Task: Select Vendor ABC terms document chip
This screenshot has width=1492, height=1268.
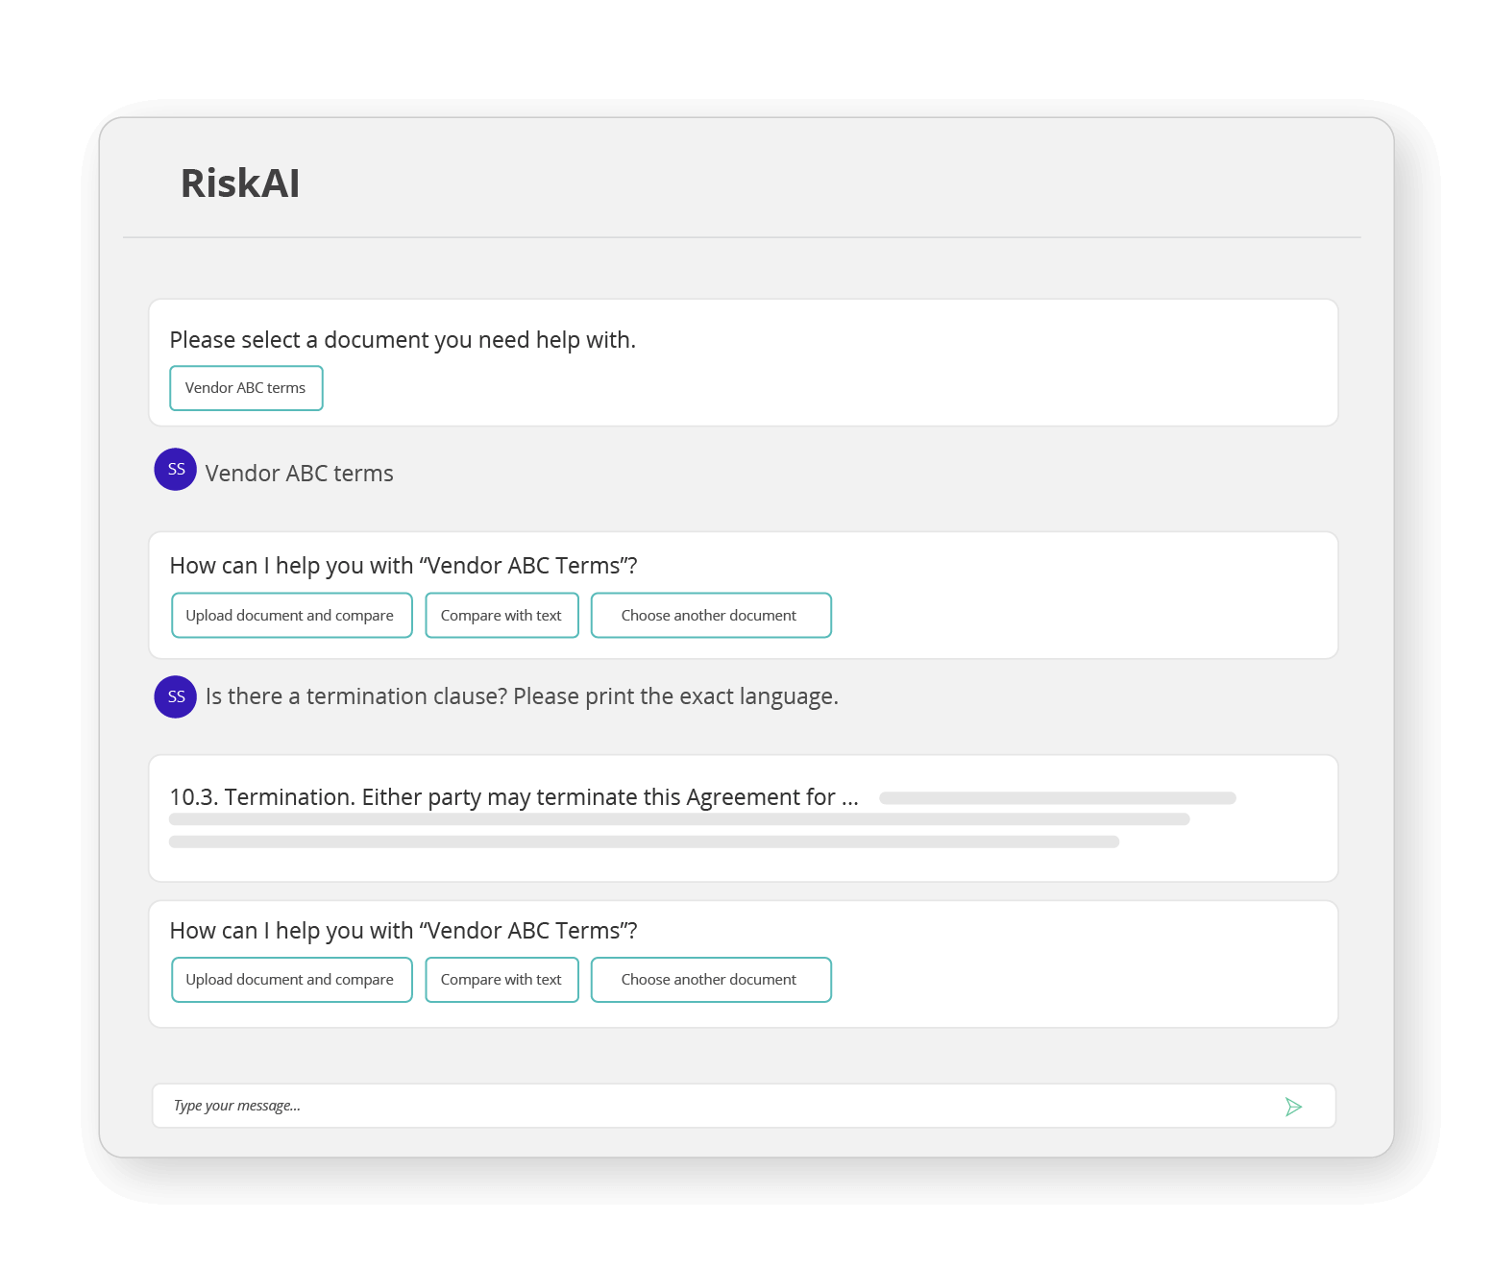Action: (x=246, y=388)
